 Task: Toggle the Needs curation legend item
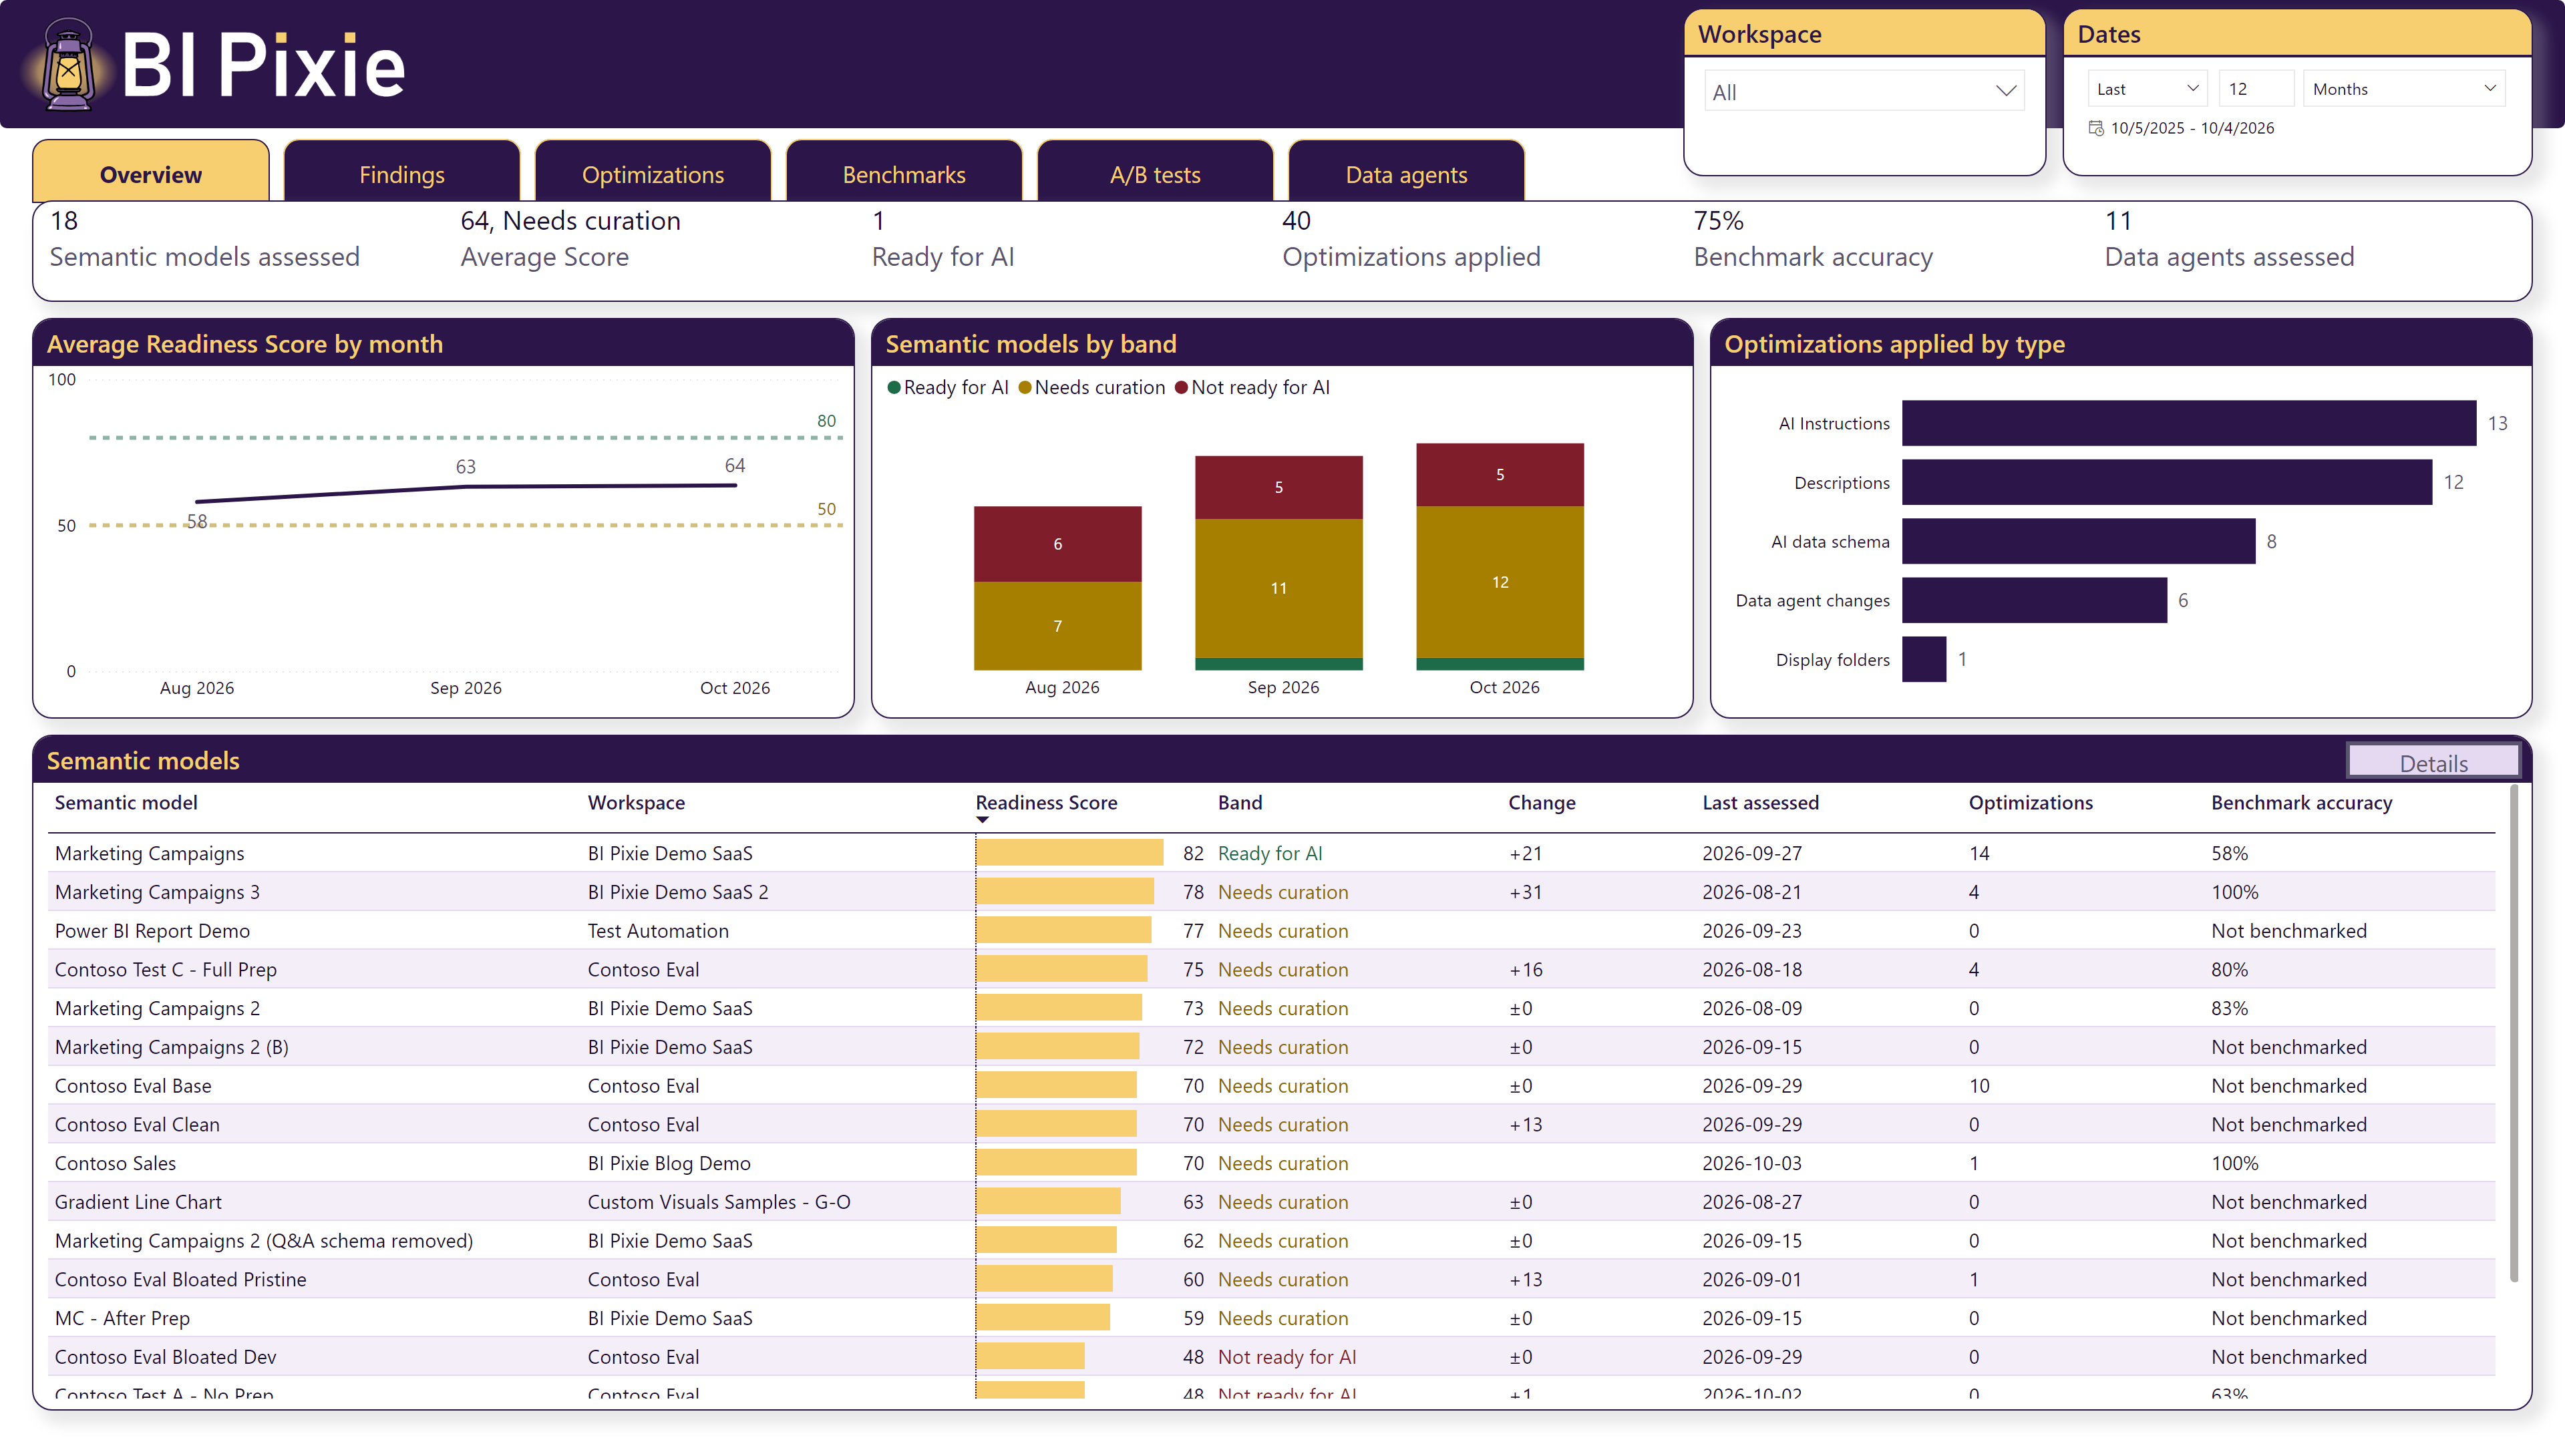[x=1091, y=387]
